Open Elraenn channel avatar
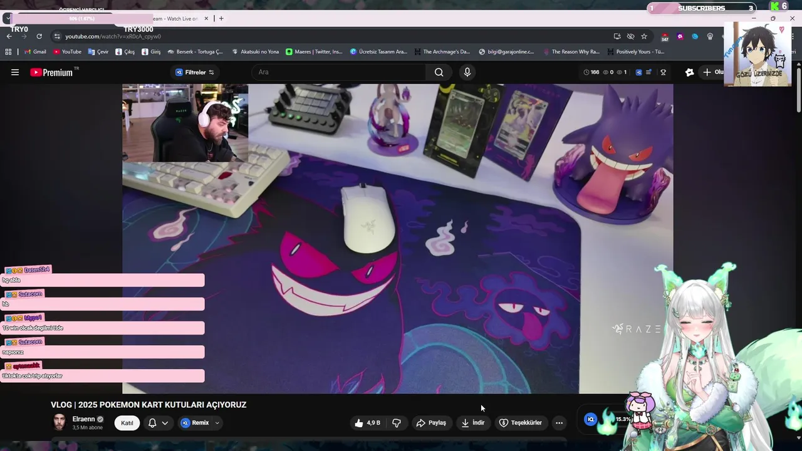 pyautogui.click(x=60, y=422)
